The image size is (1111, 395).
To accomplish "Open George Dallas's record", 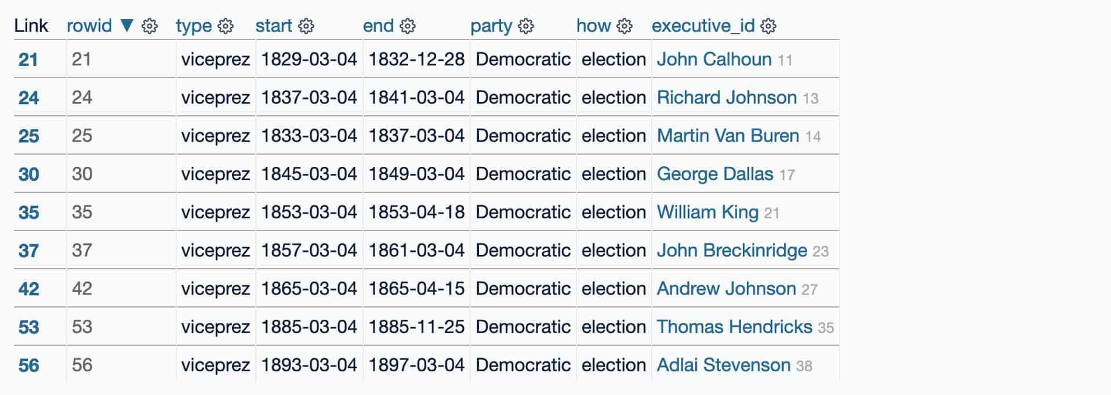I will click(x=715, y=174).
